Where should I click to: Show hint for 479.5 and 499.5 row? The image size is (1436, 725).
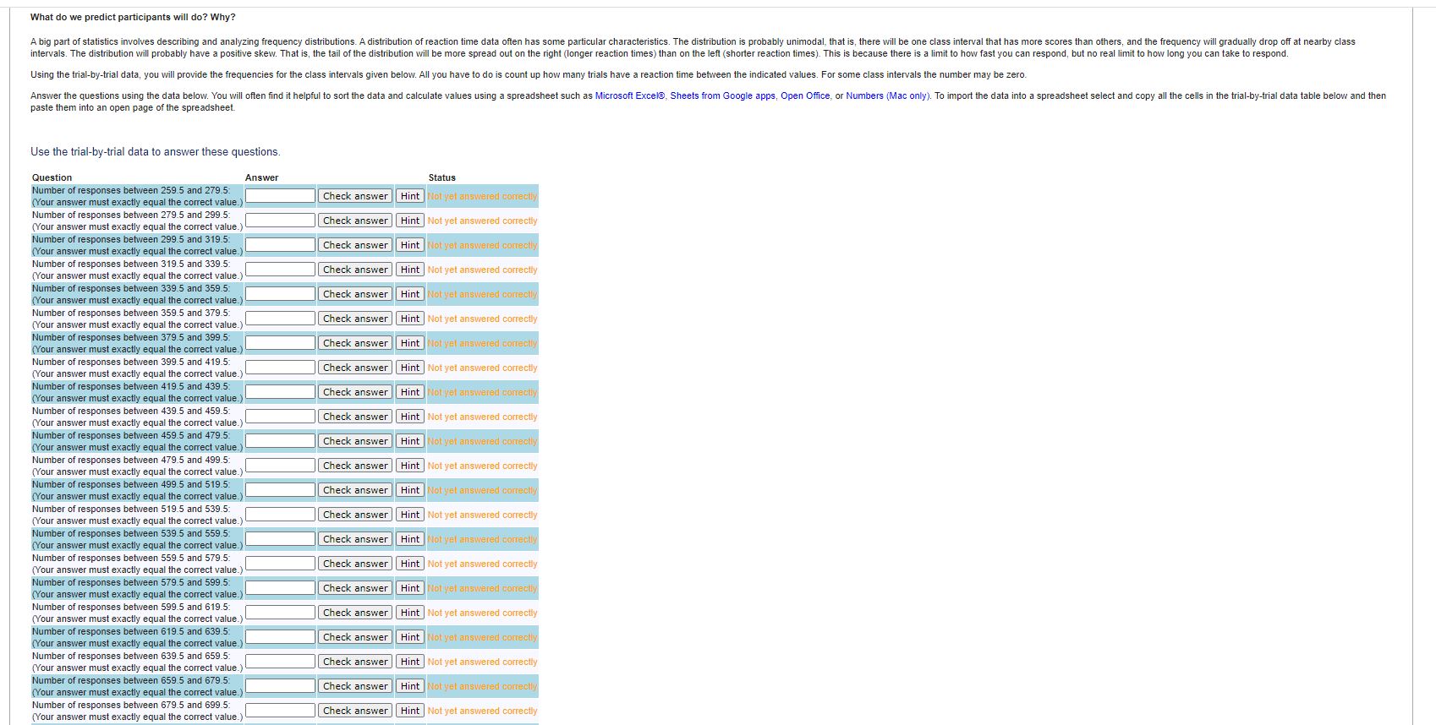coord(410,466)
